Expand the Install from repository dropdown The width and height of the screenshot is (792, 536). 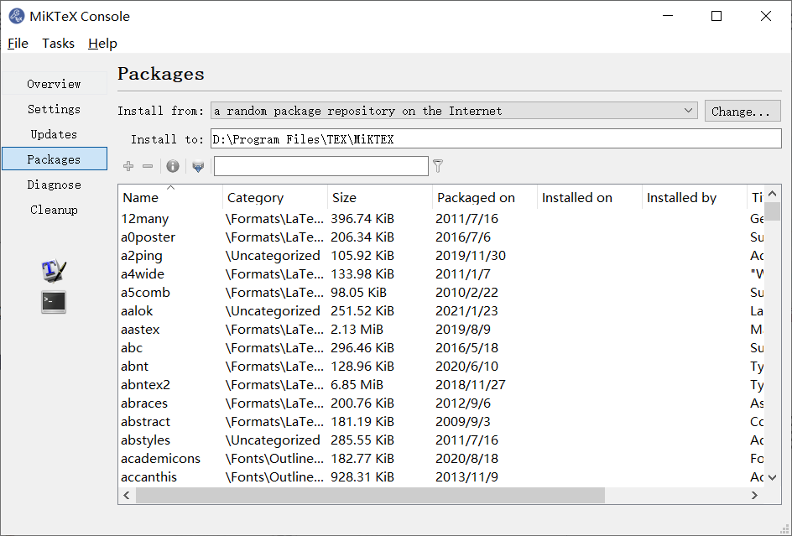454,111
